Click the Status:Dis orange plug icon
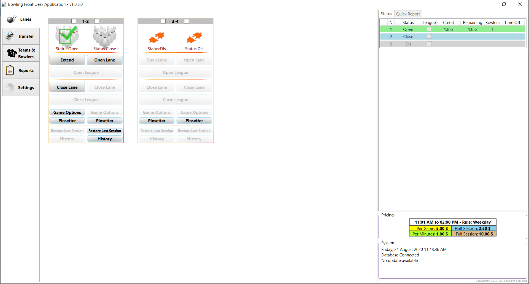The width and height of the screenshot is (529, 284). [156, 37]
